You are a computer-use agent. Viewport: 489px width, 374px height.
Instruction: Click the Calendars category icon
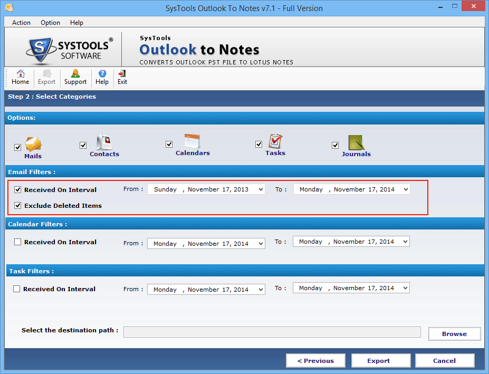[192, 142]
